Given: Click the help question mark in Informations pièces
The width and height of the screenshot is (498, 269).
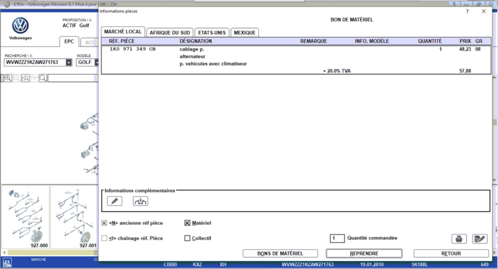Looking at the screenshot, I should pos(467,11).
